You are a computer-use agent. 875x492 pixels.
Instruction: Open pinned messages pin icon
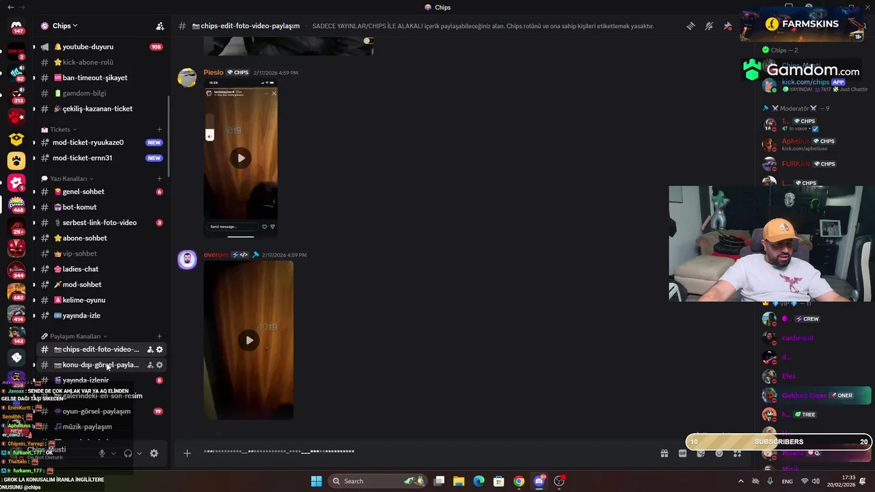coord(727,26)
